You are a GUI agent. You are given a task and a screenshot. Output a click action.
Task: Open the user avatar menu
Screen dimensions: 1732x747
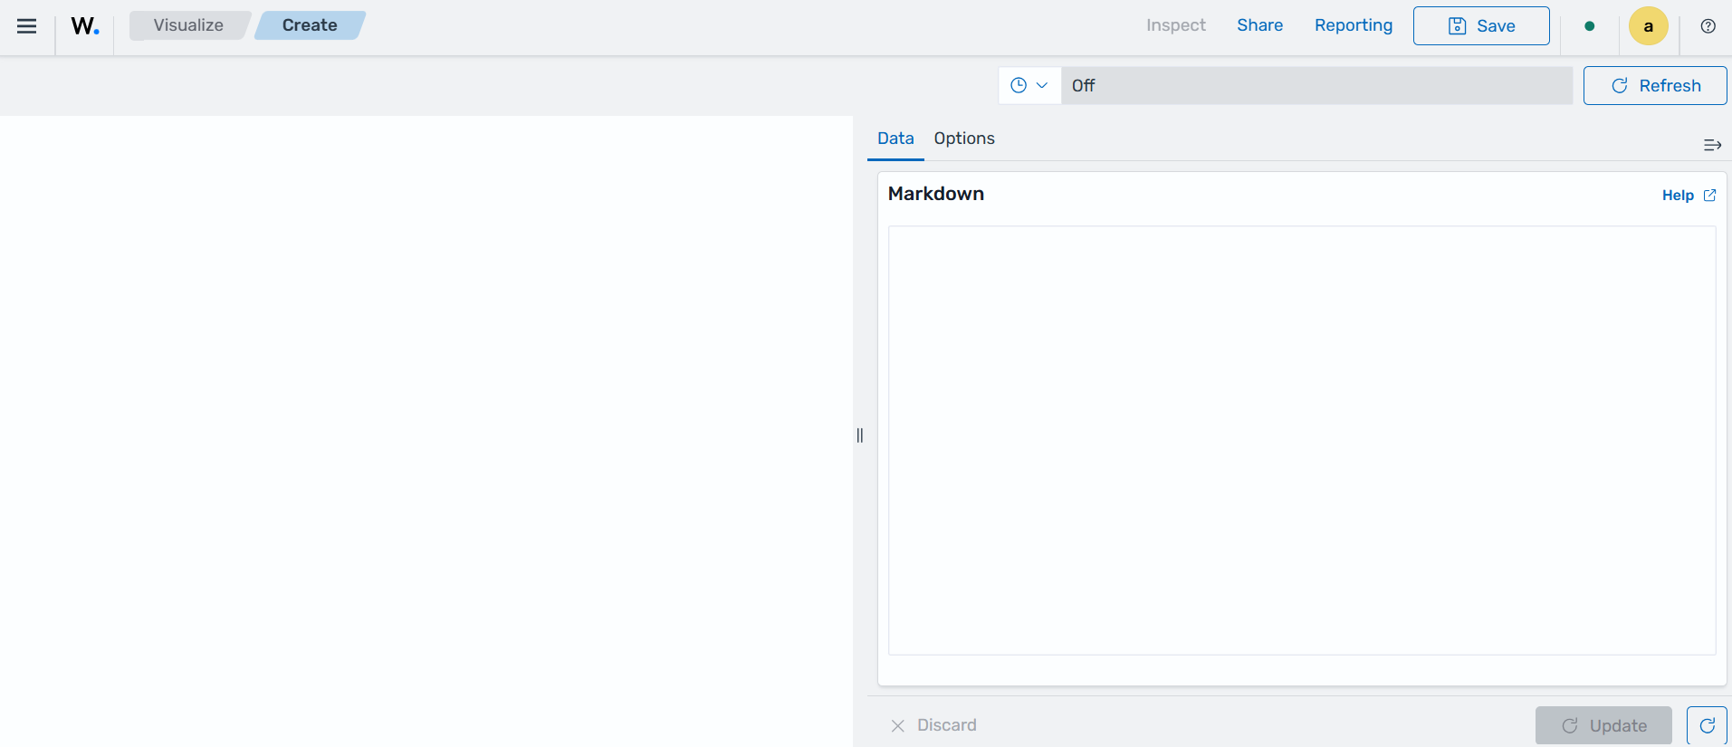pos(1648,26)
